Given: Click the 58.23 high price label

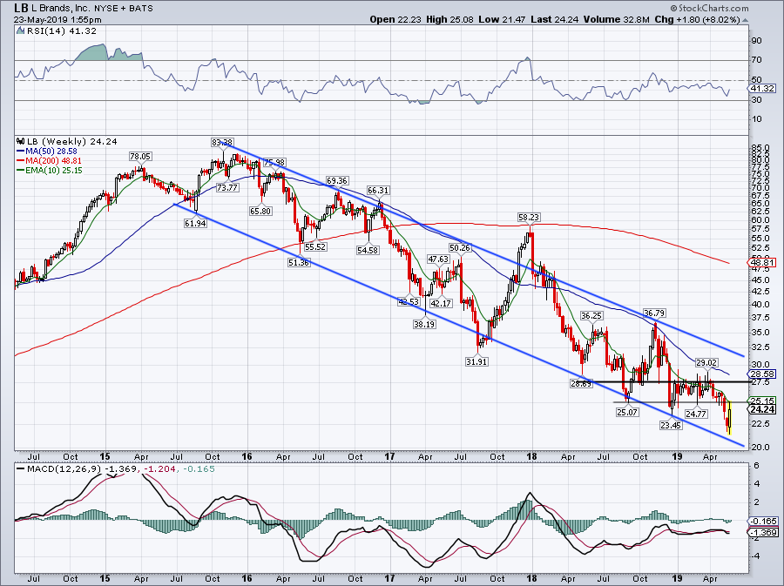Looking at the screenshot, I should (x=529, y=218).
